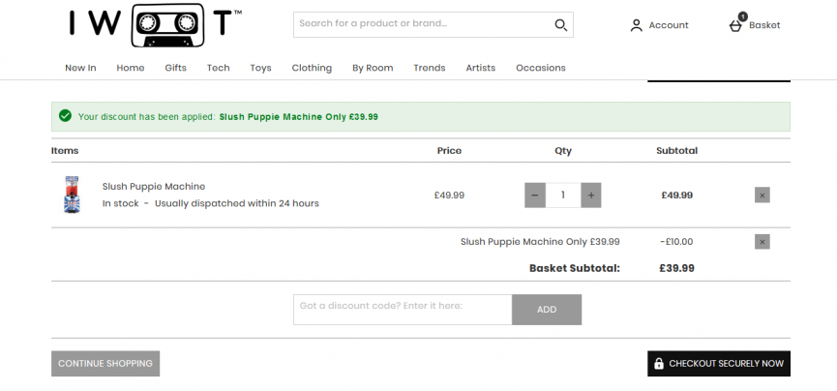This screenshot has width=837, height=391.
Task: Open the Account user icon
Action: [637, 25]
